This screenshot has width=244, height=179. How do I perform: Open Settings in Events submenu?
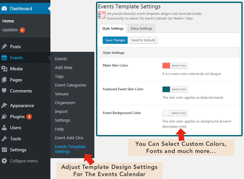click(x=62, y=120)
